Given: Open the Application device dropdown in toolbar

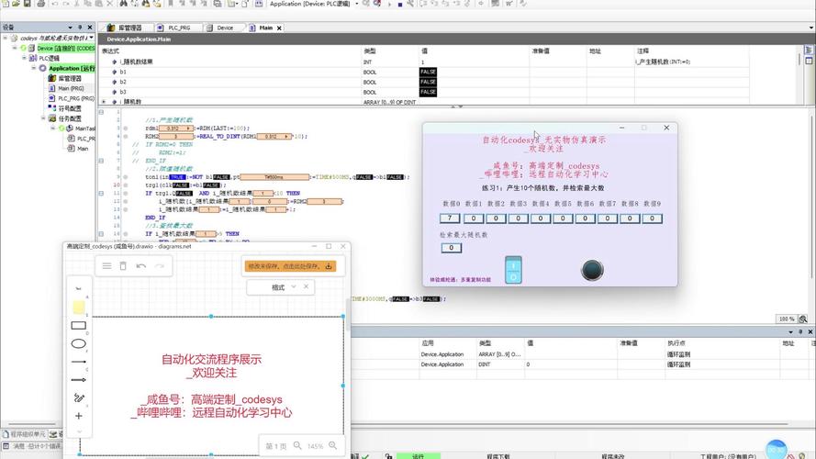Looking at the screenshot, I should click(x=356, y=4).
